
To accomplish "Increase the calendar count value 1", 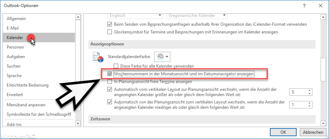I will (x=309, y=103).
